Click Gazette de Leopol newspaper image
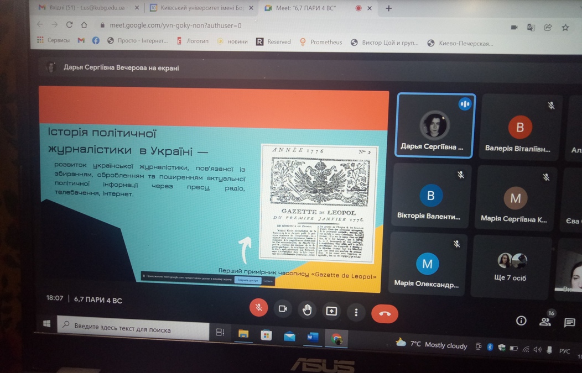The image size is (582, 373). click(x=319, y=203)
